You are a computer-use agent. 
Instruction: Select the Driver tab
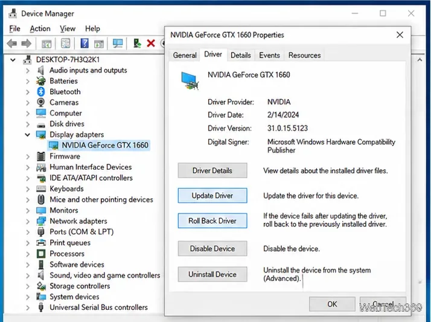(213, 54)
